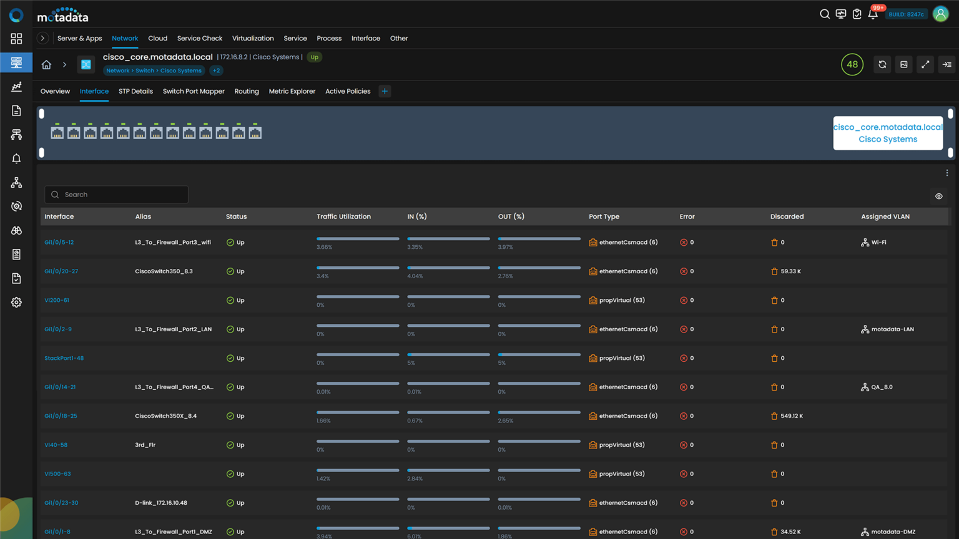Click the Network > Switch > Cisco Systems tag
The height and width of the screenshot is (539, 959).
(154, 70)
